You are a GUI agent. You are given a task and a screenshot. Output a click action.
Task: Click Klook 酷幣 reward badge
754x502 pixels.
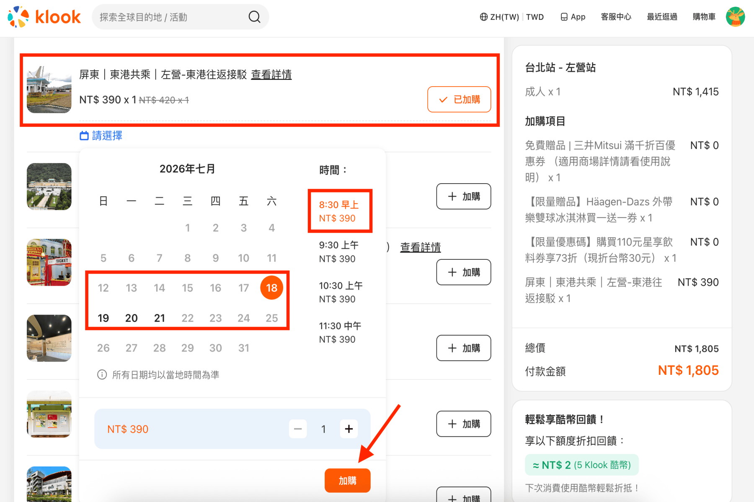[x=581, y=465]
